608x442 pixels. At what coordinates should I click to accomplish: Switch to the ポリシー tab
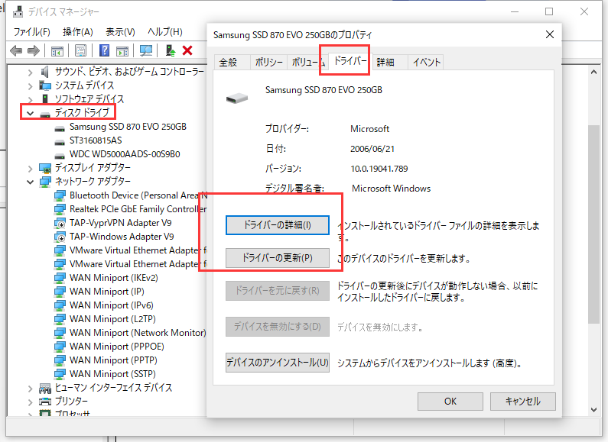[x=268, y=63]
